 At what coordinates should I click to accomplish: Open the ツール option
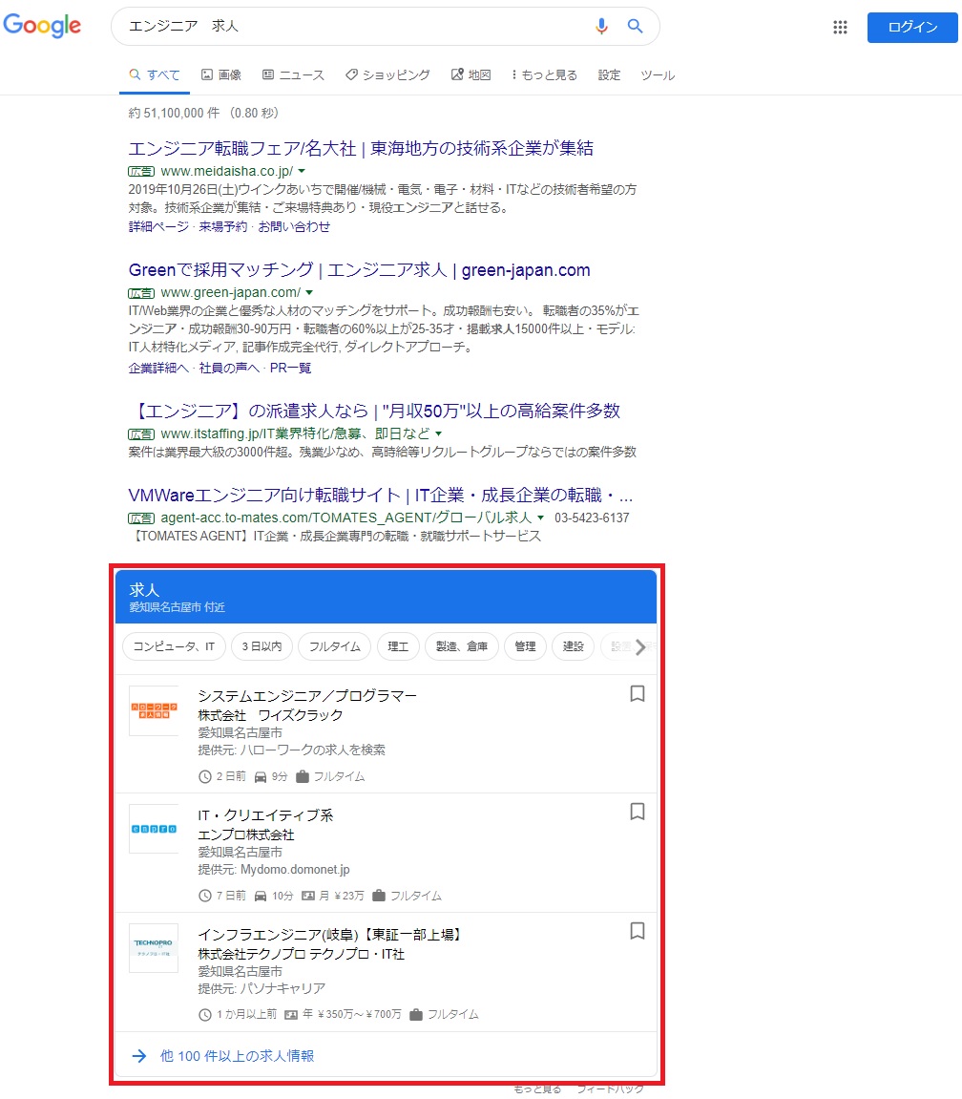coord(658,75)
